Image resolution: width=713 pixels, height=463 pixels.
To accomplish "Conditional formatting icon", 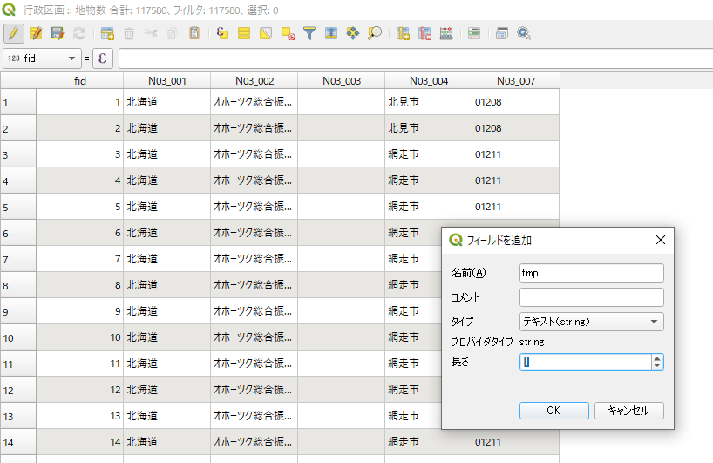I will [474, 33].
